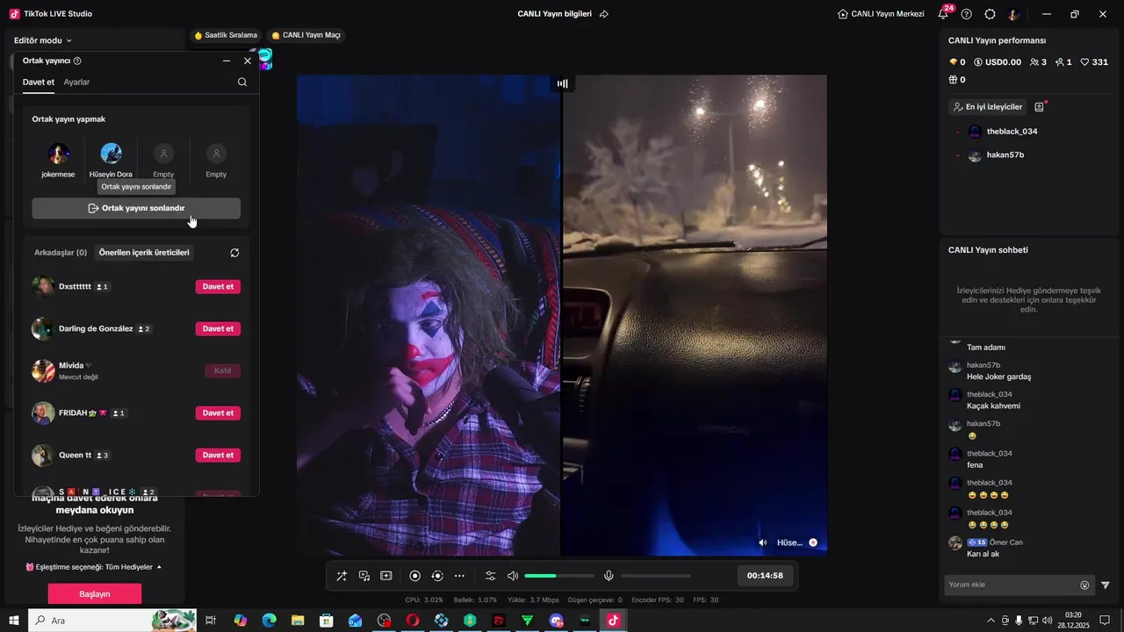Invite Dxstttttt with Davet et

pos(218,287)
